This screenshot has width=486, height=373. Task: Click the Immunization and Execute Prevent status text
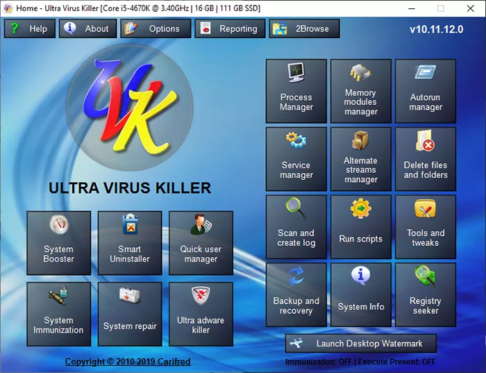pyautogui.click(x=360, y=362)
